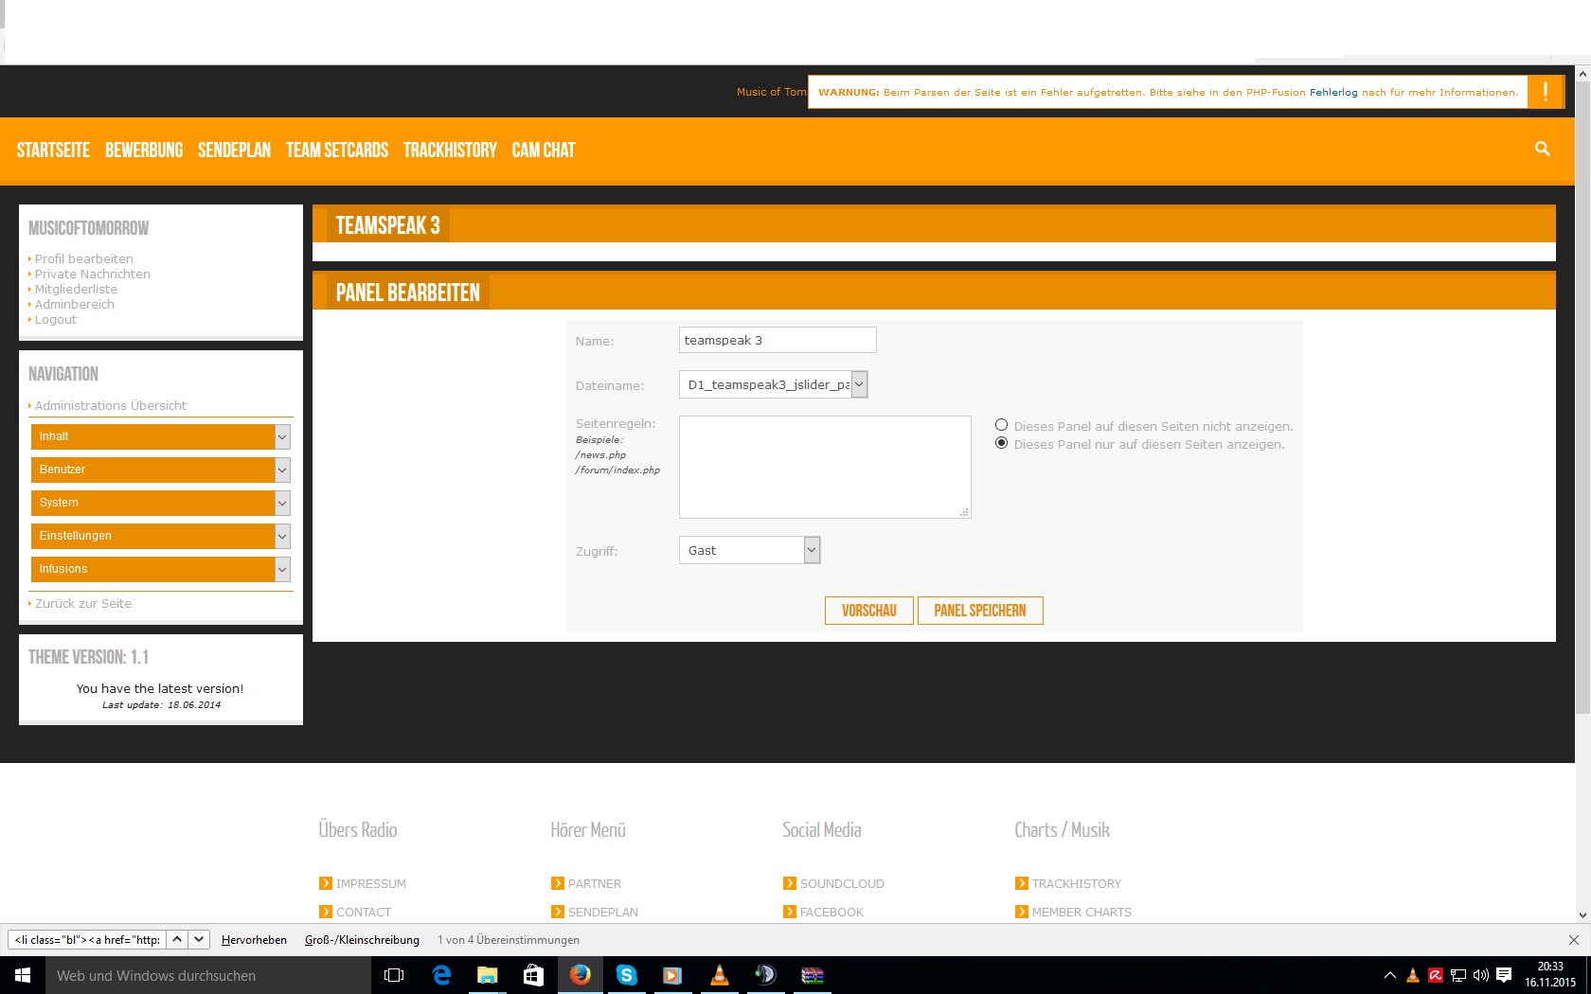
Task: Toggle Groß-/Kleinschreibung in find bar
Action: (362, 940)
